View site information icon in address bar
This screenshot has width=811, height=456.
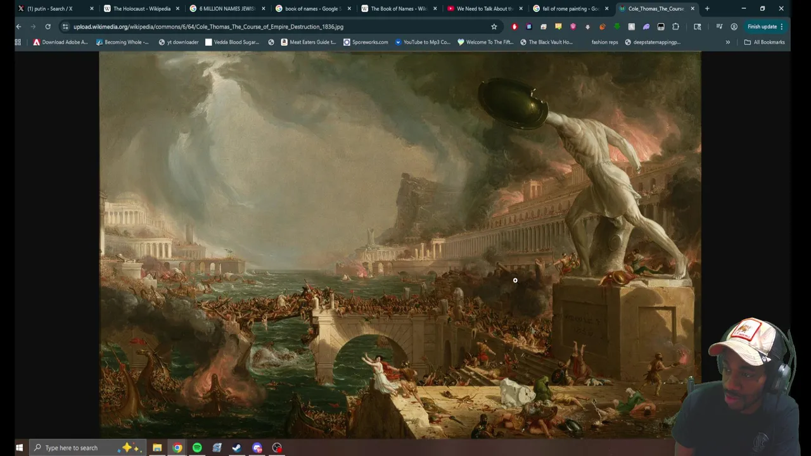65,27
